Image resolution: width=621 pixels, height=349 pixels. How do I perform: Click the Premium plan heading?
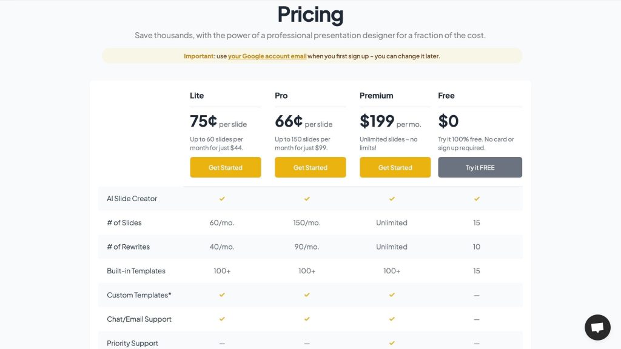376,96
